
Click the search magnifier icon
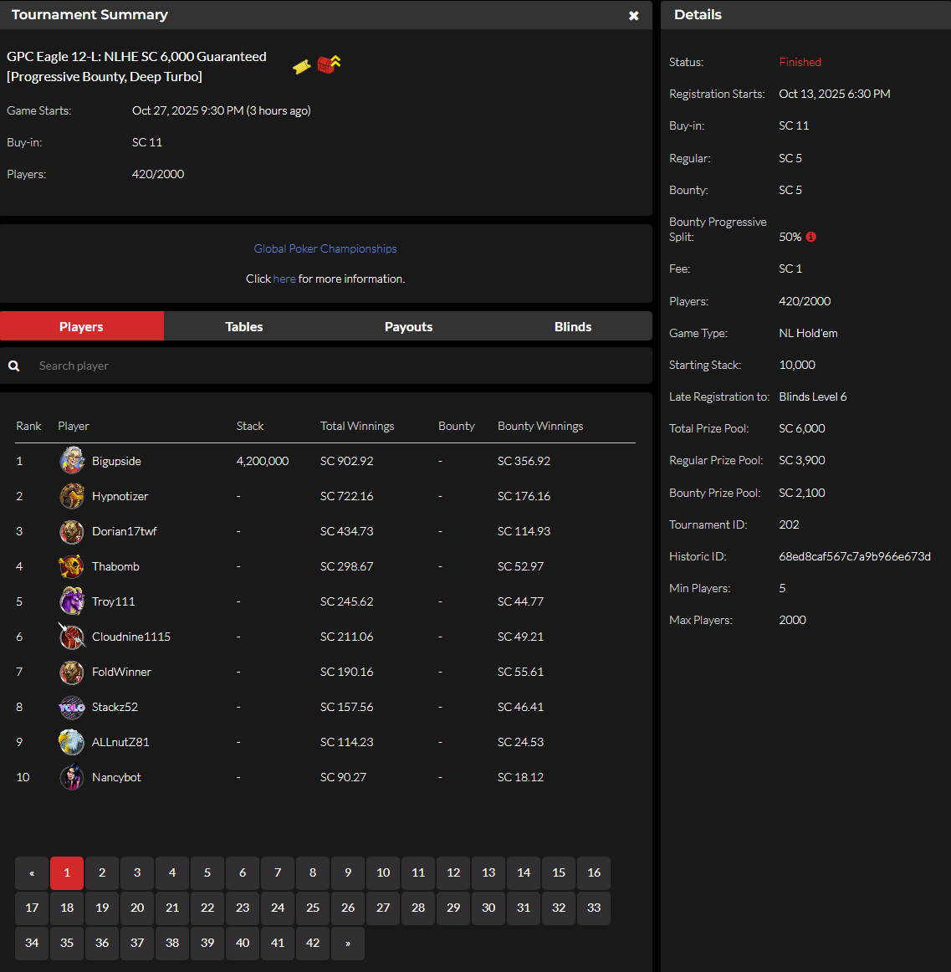click(13, 366)
